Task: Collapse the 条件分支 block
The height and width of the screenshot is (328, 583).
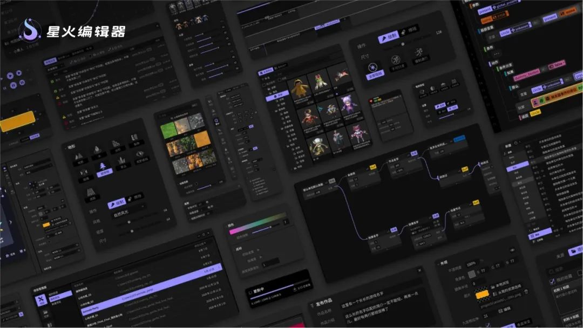Action: point(498,70)
